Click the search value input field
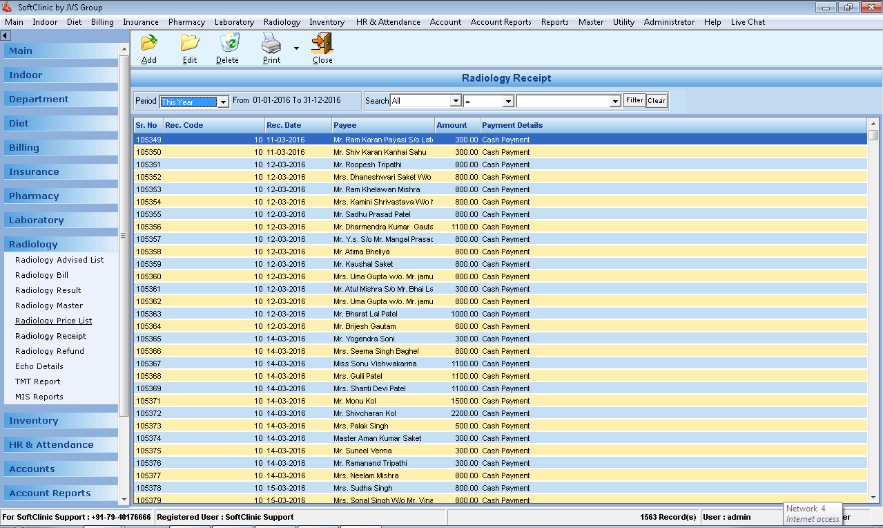883x528 pixels. click(563, 102)
